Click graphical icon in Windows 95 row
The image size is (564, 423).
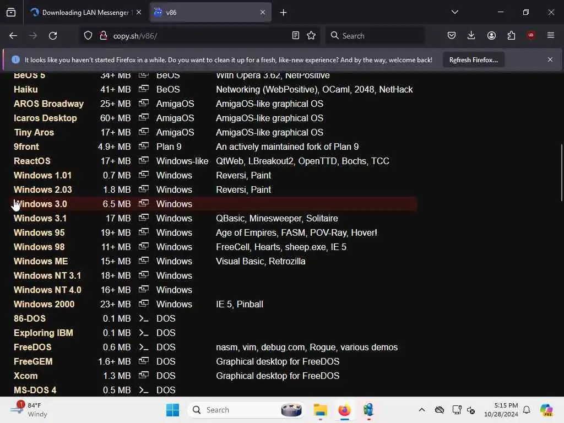point(144,232)
